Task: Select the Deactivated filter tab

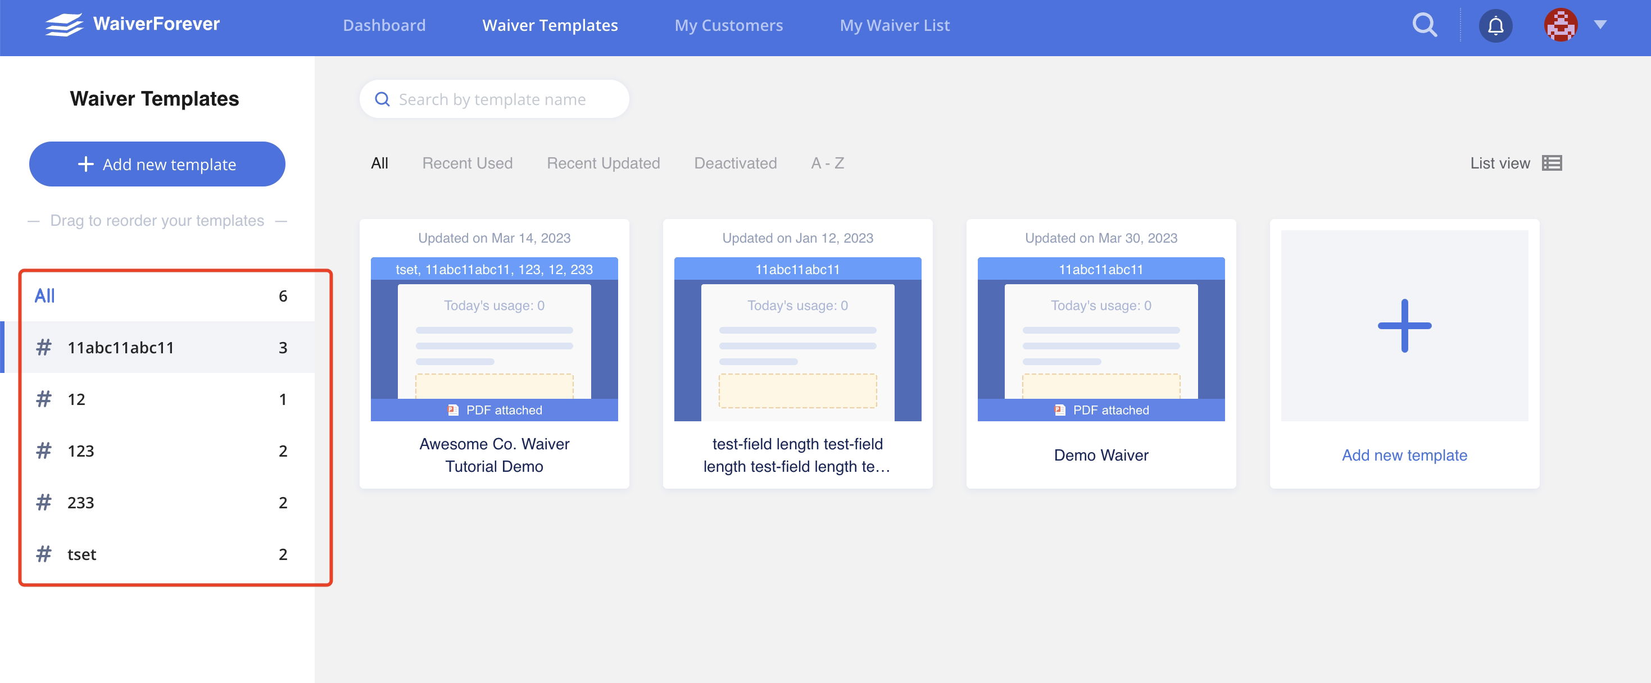Action: [735, 163]
